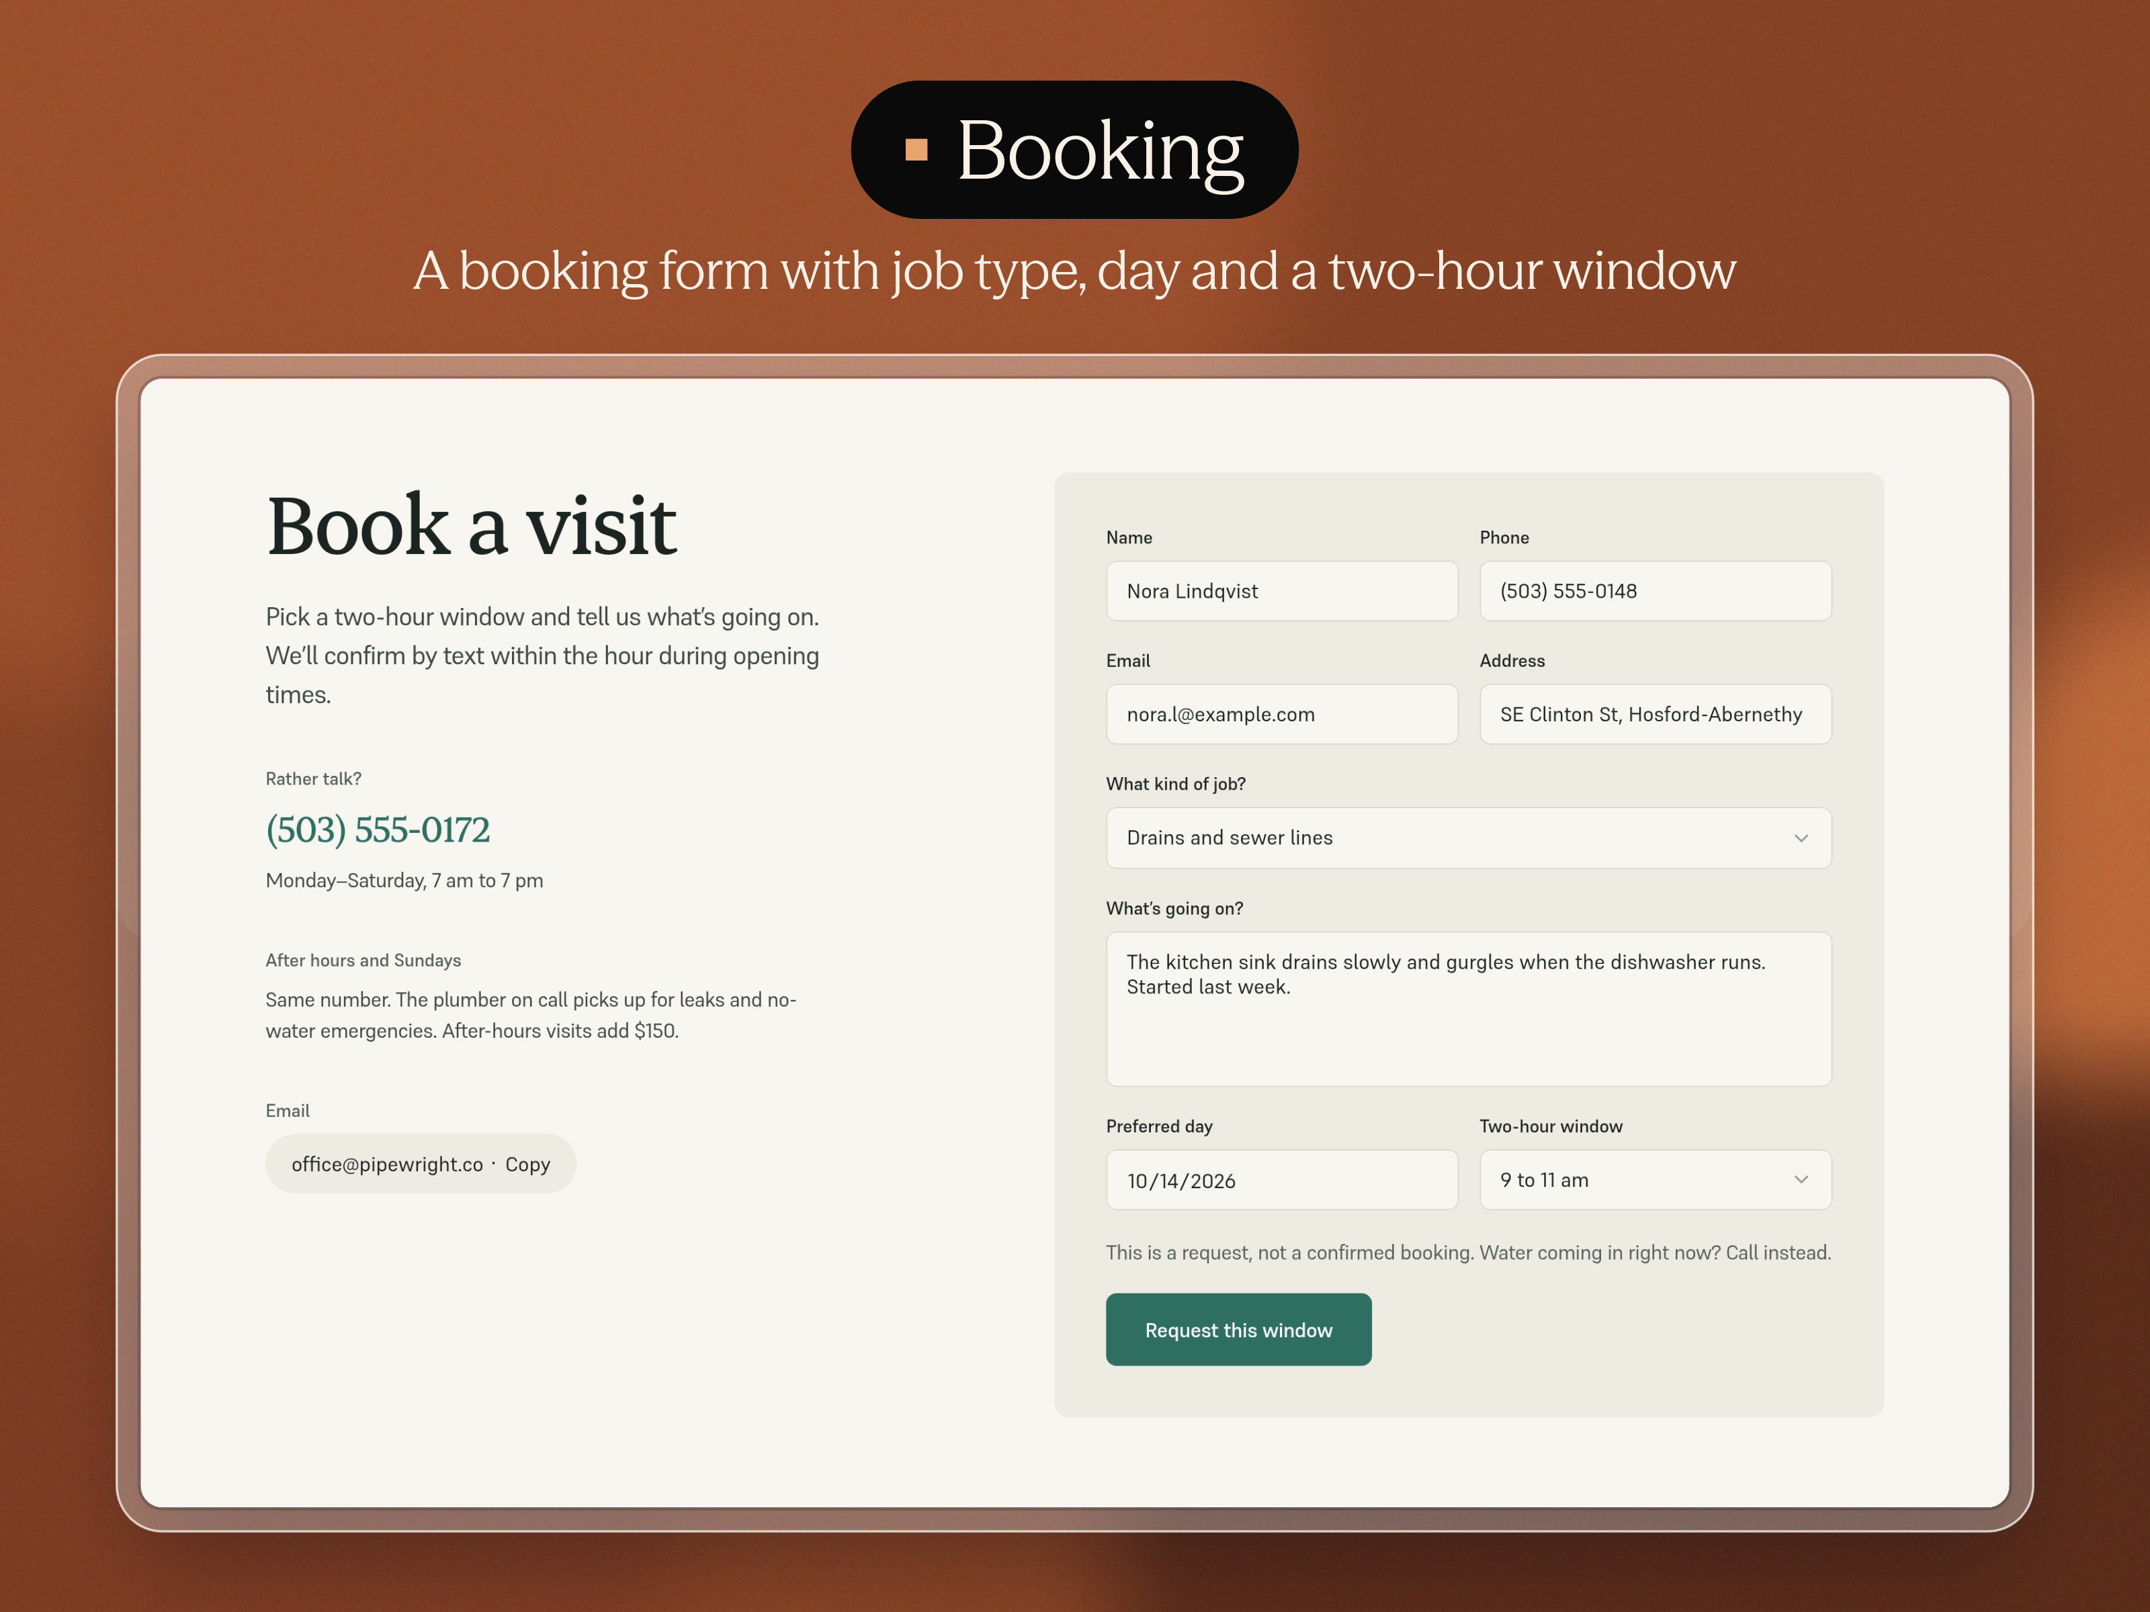Viewport: 2150px width, 1612px height.
Task: Click the Monday–Saturday hours text
Action: click(x=404, y=881)
